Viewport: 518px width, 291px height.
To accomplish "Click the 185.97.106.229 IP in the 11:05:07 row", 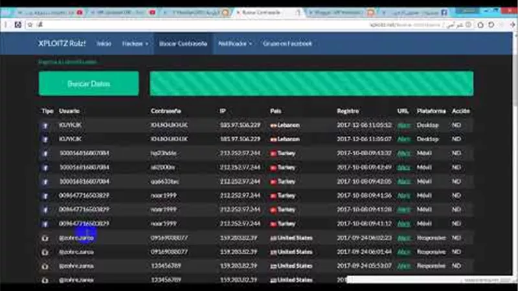I will click(x=240, y=139).
